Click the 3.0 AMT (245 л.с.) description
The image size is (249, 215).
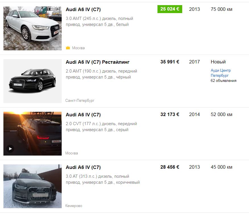point(99,21)
